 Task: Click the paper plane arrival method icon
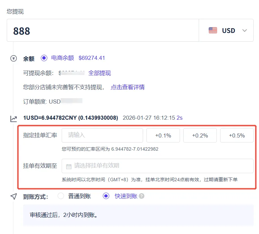click(x=13, y=197)
